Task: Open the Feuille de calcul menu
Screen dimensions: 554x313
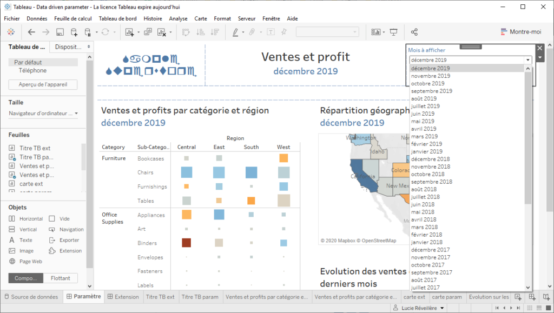Action: pyautogui.click(x=73, y=18)
